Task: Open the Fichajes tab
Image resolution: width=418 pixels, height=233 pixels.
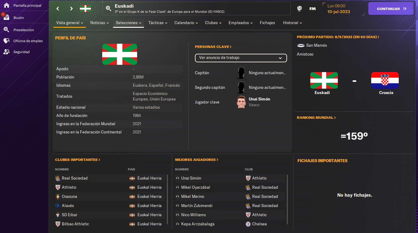Action: pyautogui.click(x=267, y=23)
